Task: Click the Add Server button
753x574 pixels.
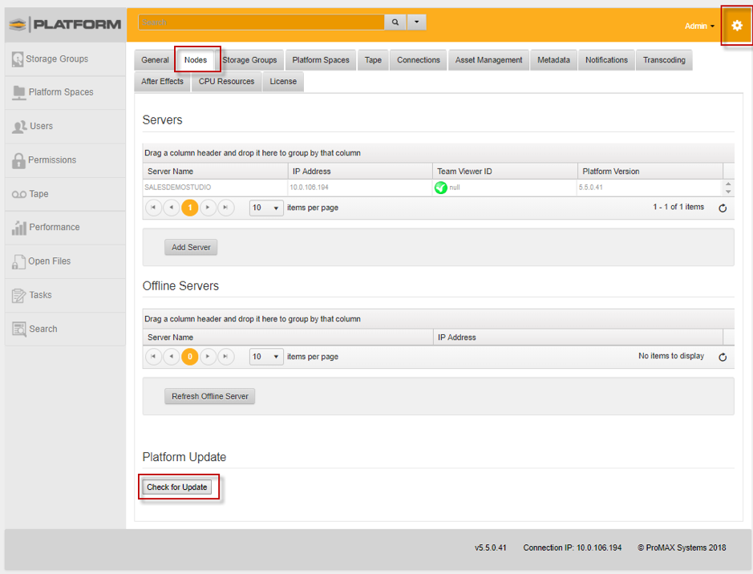Action: point(190,247)
